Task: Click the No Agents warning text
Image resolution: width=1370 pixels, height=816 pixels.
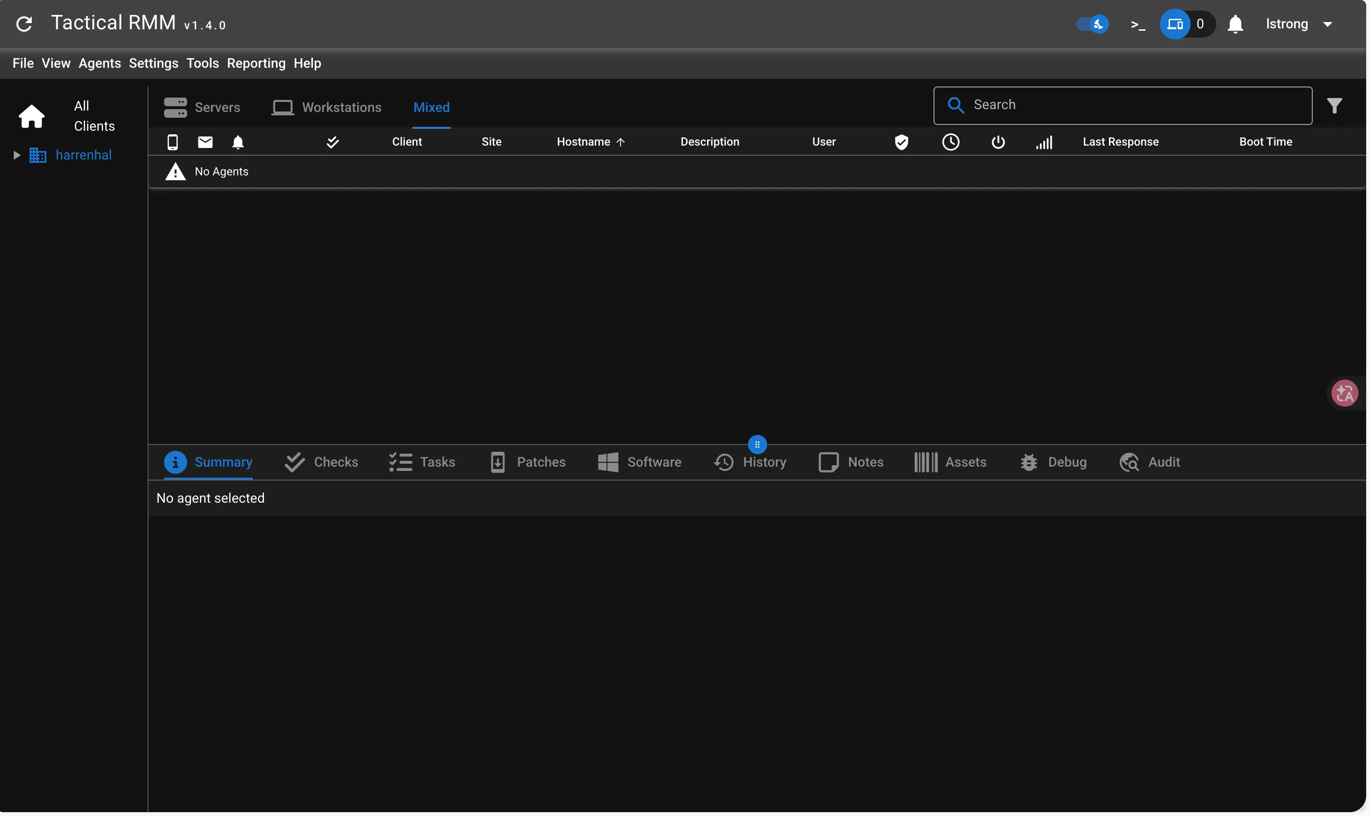Action: point(222,172)
